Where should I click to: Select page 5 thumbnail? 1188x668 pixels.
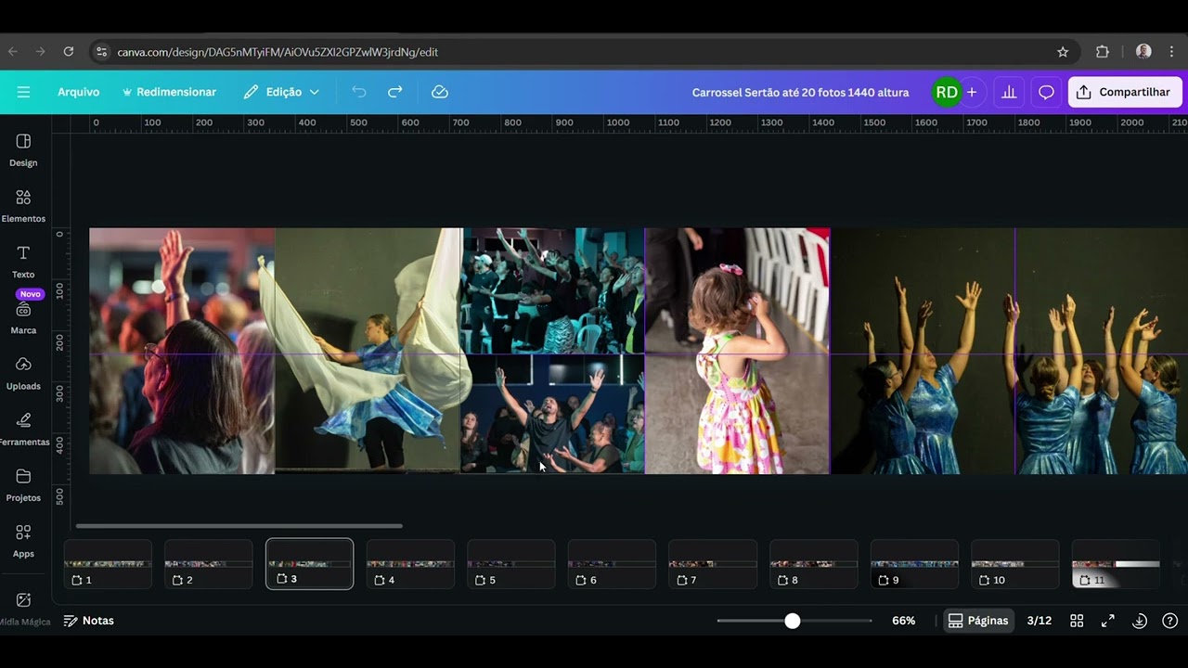(x=510, y=564)
